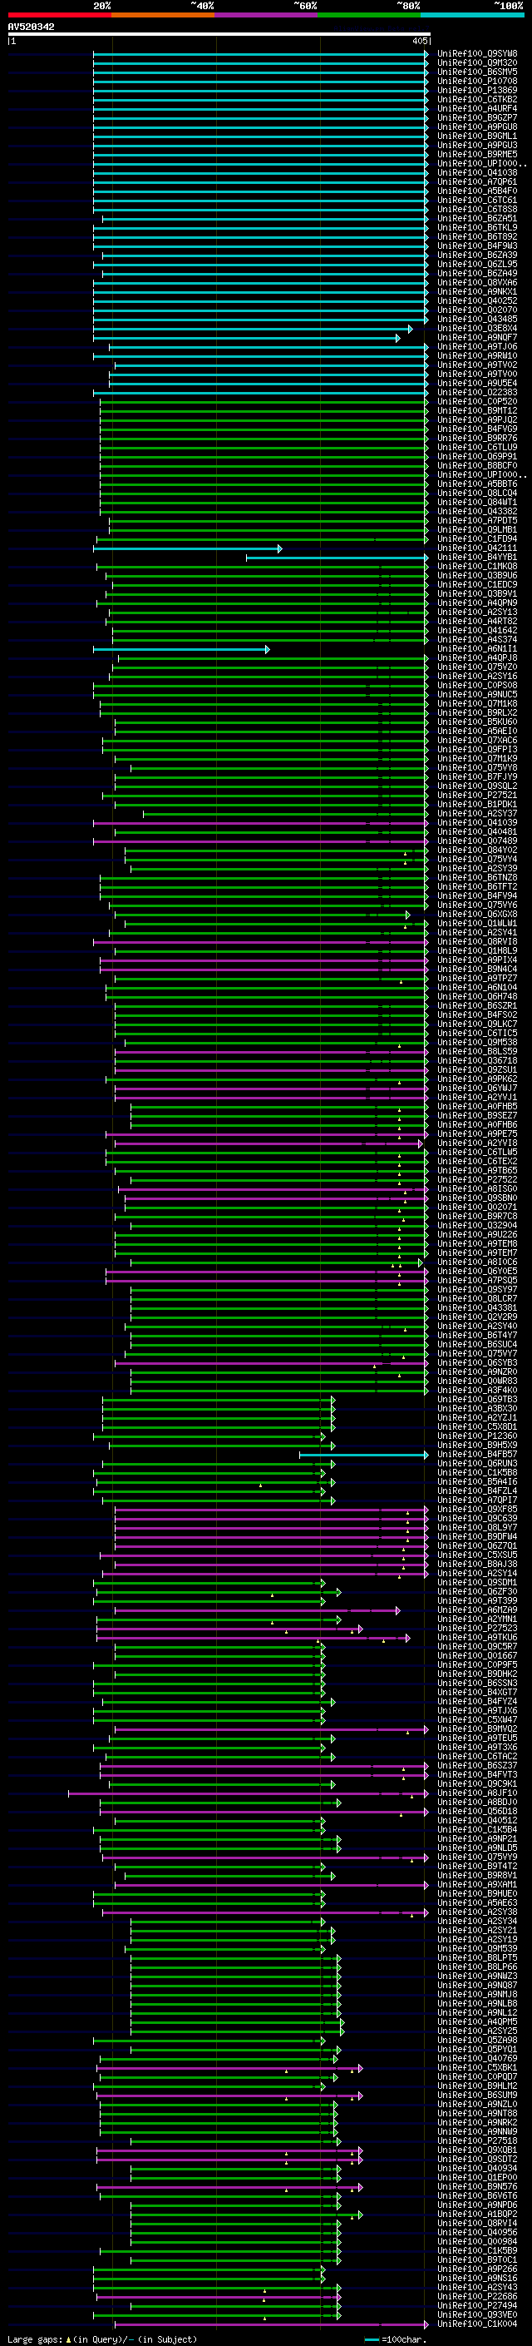Click the short cyan alignment bar for Q42111
Image resolution: width=532 pixels, height=2346 pixels.
(x=187, y=548)
